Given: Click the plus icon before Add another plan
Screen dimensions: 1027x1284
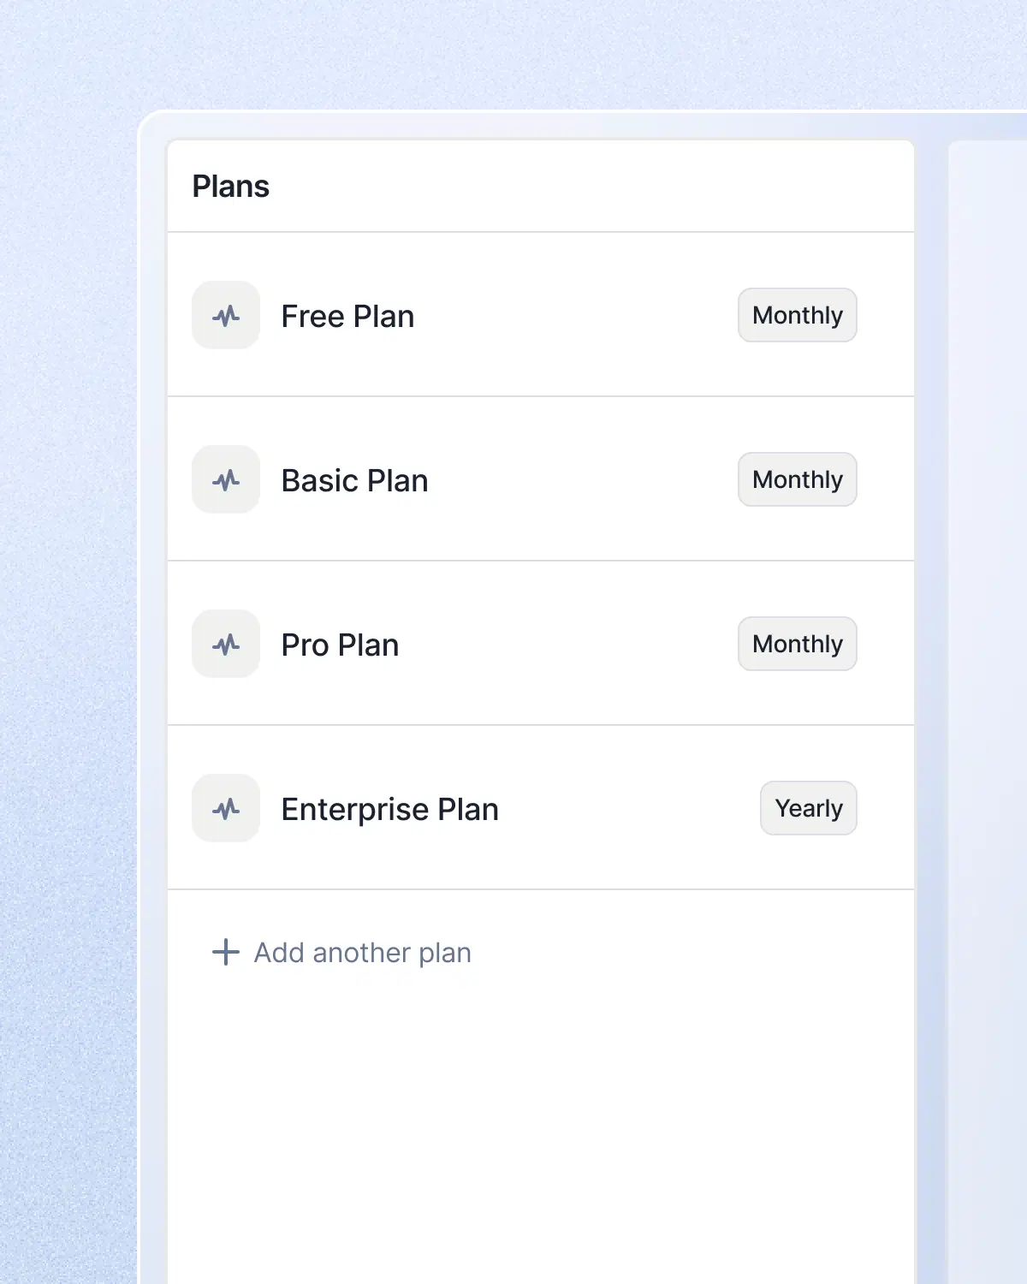Looking at the screenshot, I should click(x=223, y=952).
